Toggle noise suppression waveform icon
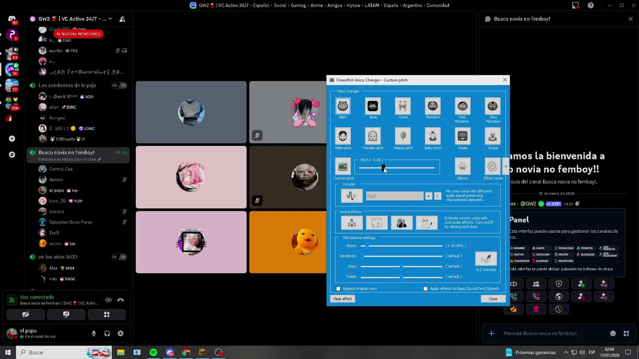 (x=108, y=300)
